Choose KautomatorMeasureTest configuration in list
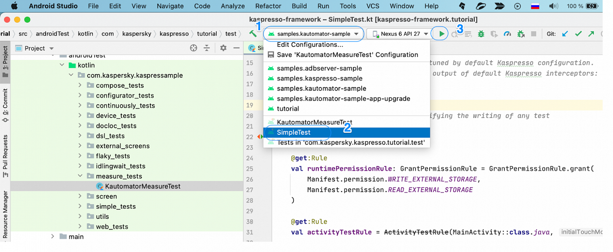 [346, 122]
